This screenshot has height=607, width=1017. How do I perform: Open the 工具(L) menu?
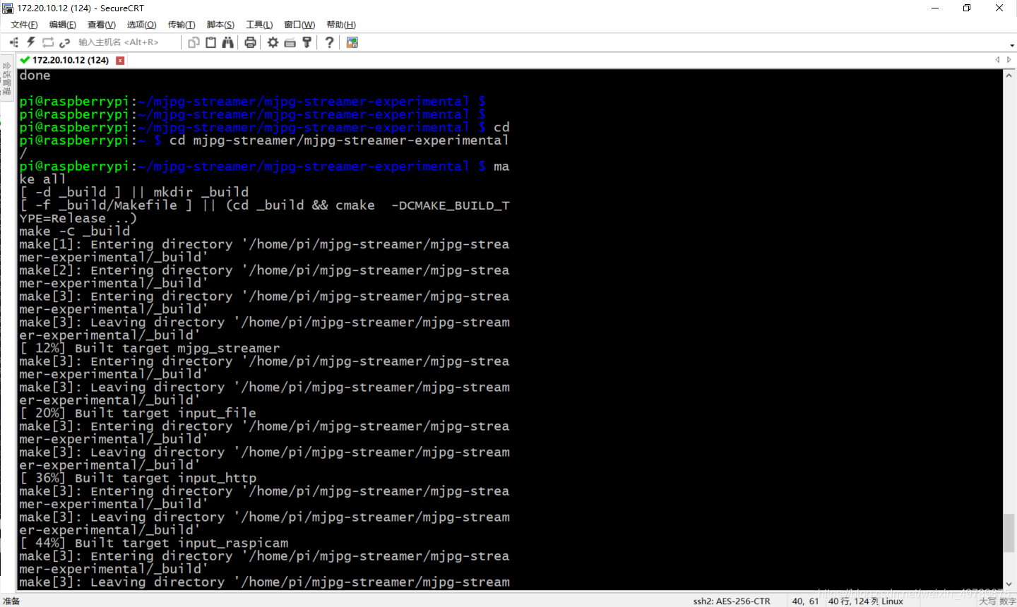(259, 25)
